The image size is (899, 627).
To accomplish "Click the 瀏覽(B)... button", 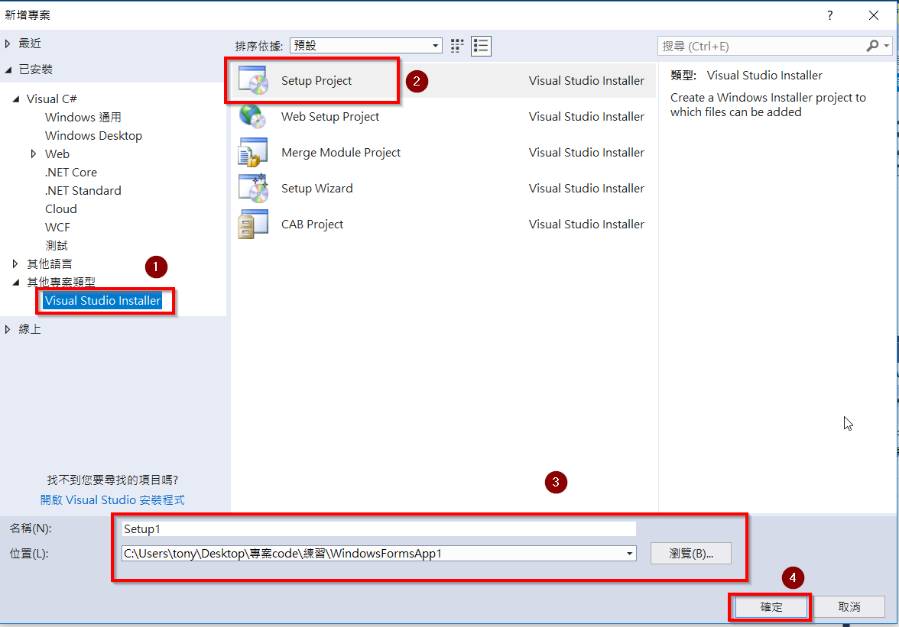I will click(x=691, y=554).
